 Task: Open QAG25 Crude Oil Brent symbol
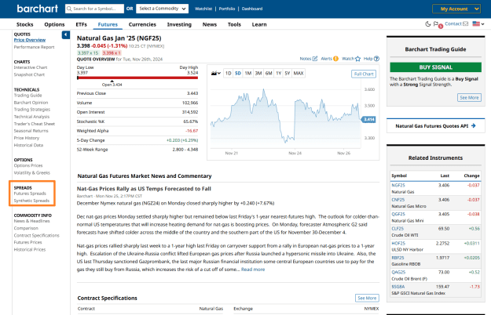[x=398, y=272]
